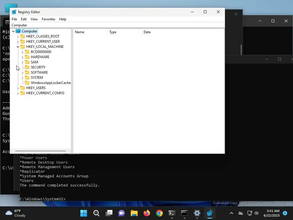Launch Google Chrome from the taskbar
The width and height of the screenshot is (293, 220).
(159, 213)
